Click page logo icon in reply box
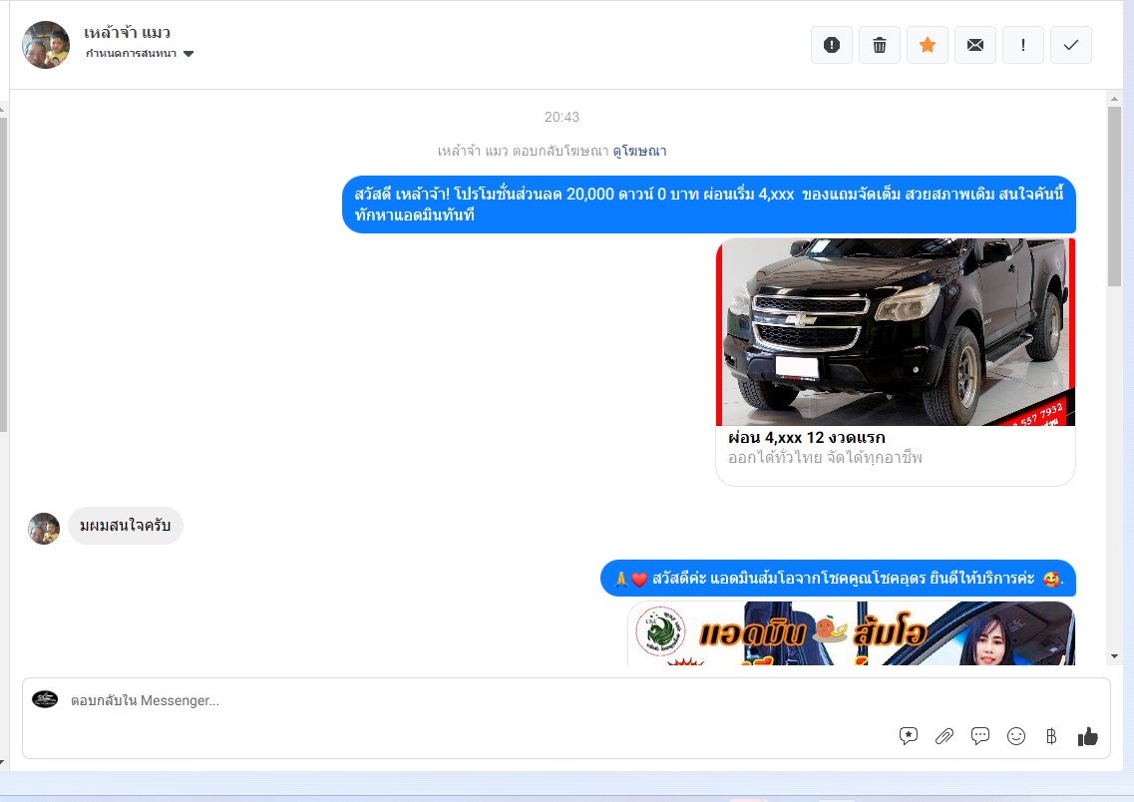Viewport: 1134px width, 802px height. [x=45, y=699]
